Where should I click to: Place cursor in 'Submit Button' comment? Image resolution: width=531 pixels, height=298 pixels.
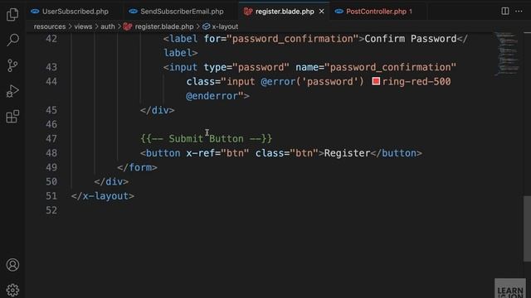coord(206,139)
